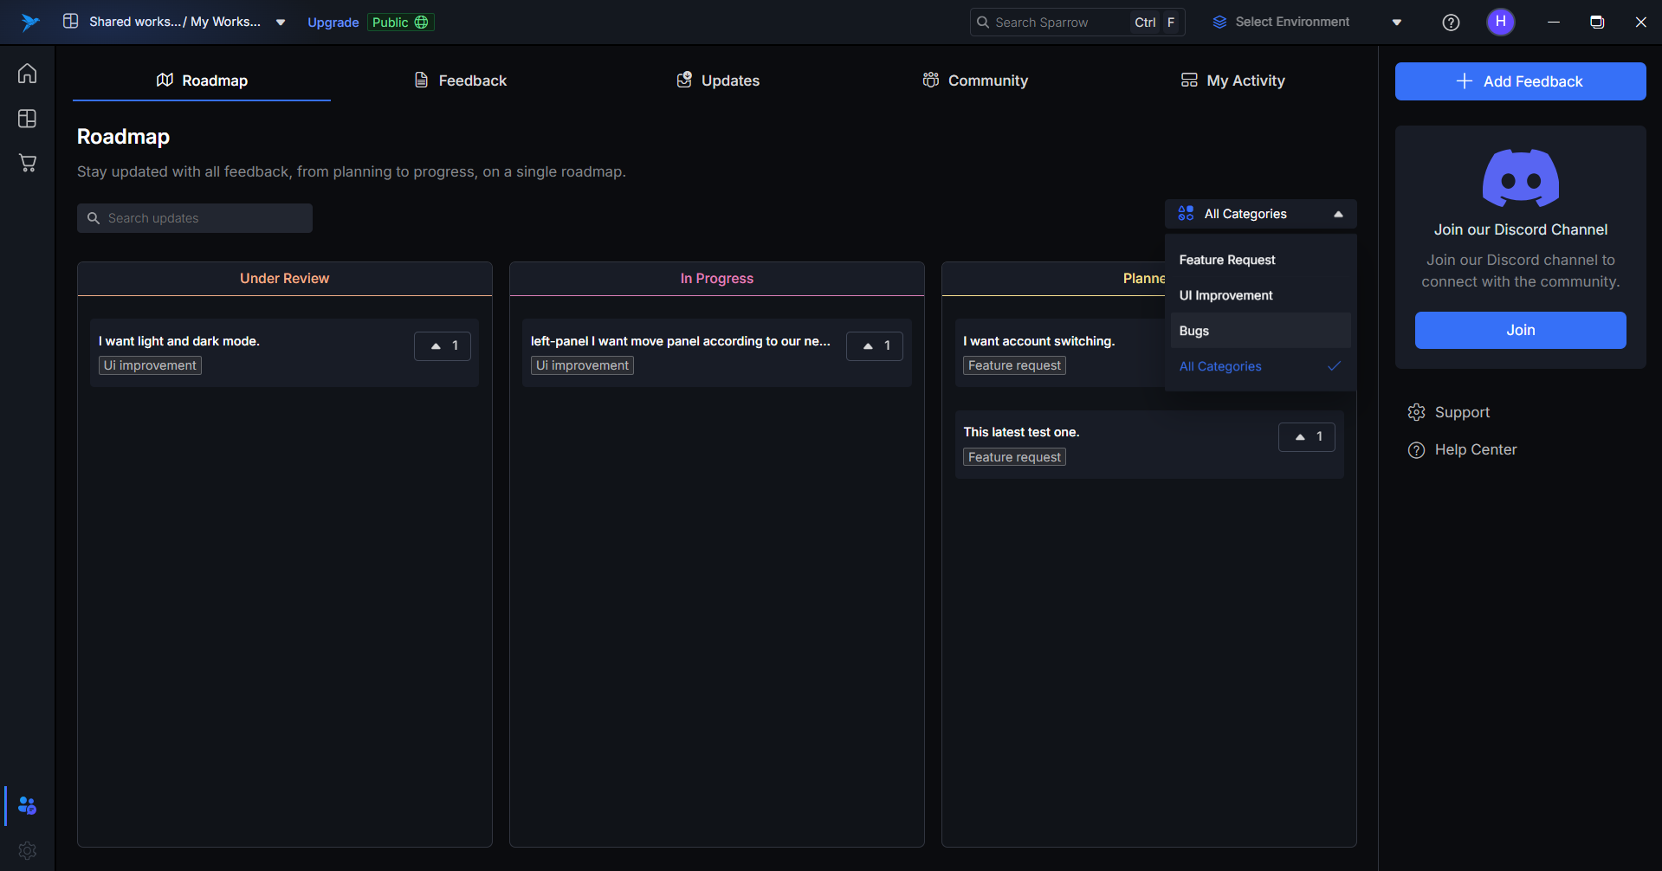The width and height of the screenshot is (1662, 871).
Task: Upvote 'I want light and dark mode'
Action: (443, 346)
